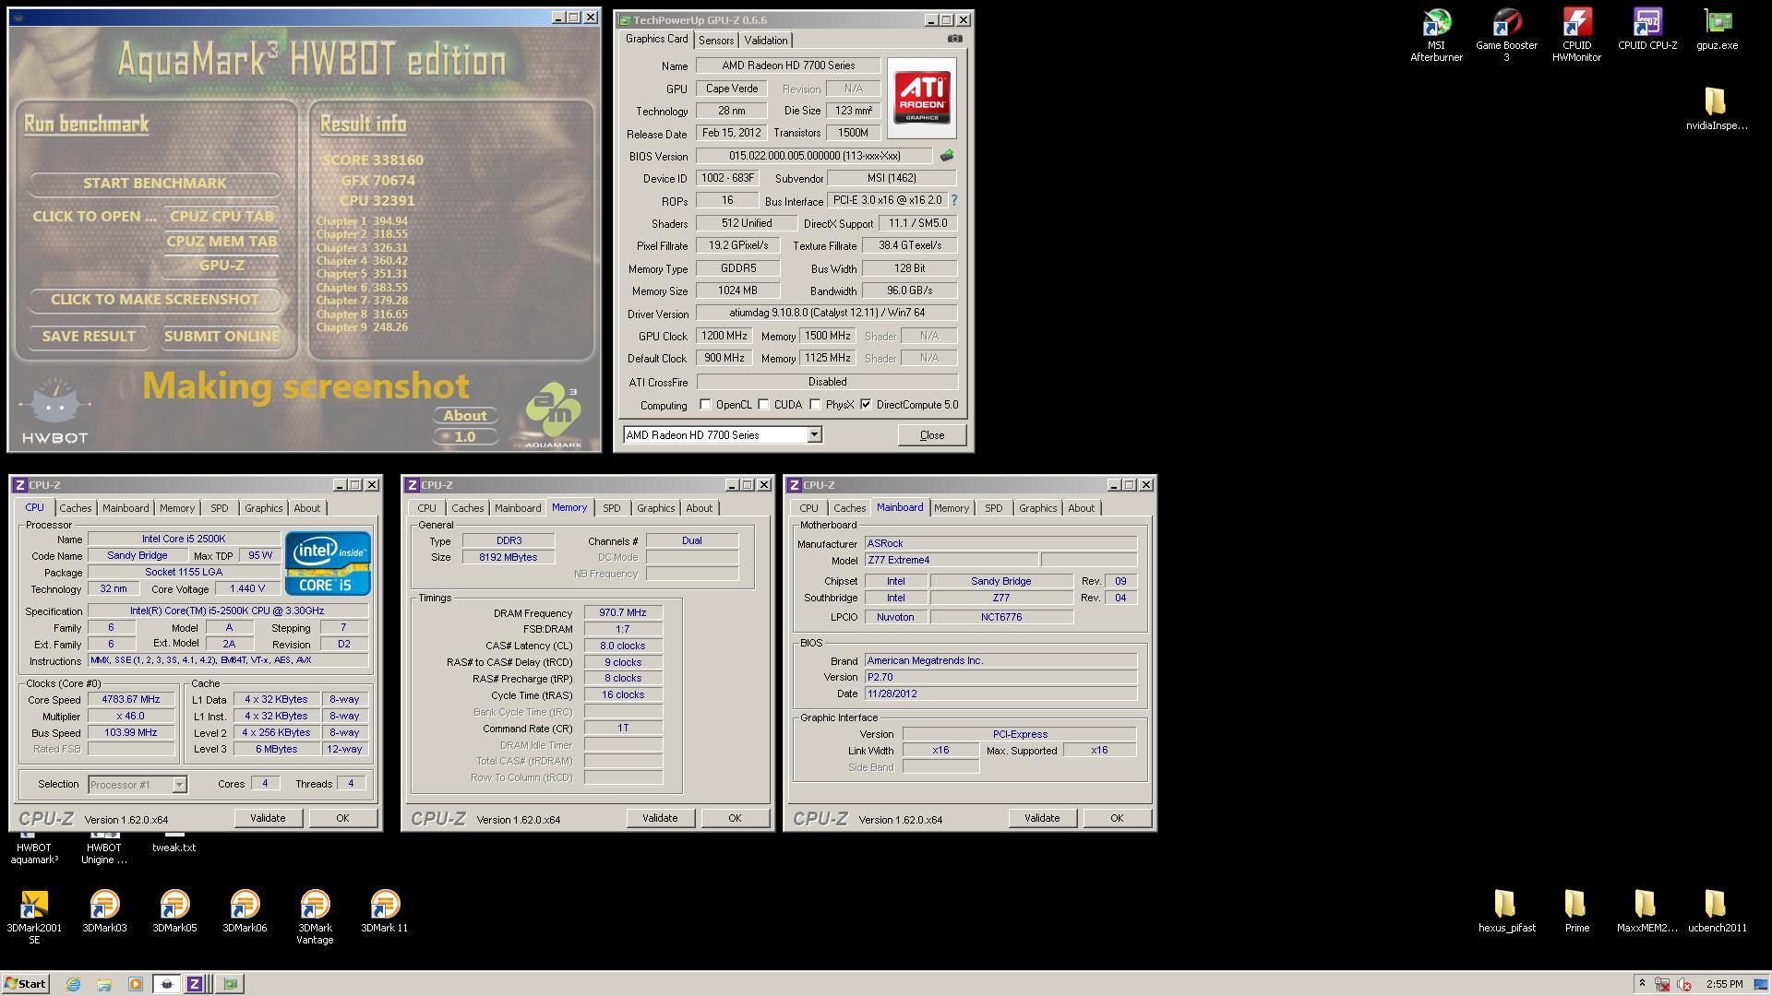Click Validate in the Memory CPU-Z window
Screen dimensions: 1772x996
pyautogui.click(x=660, y=819)
